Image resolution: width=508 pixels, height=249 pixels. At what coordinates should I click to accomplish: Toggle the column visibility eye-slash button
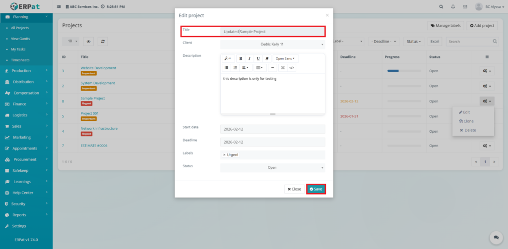88,42
